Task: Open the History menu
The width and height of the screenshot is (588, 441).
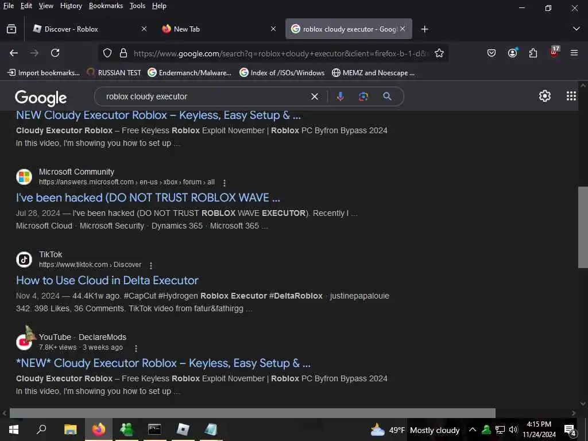Action: [x=71, y=6]
